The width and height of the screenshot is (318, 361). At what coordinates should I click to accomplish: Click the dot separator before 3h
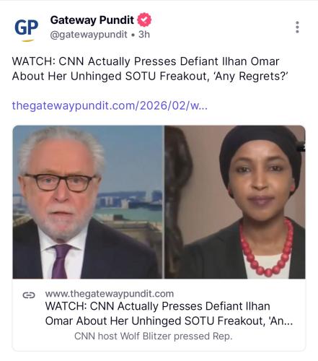tap(133, 35)
